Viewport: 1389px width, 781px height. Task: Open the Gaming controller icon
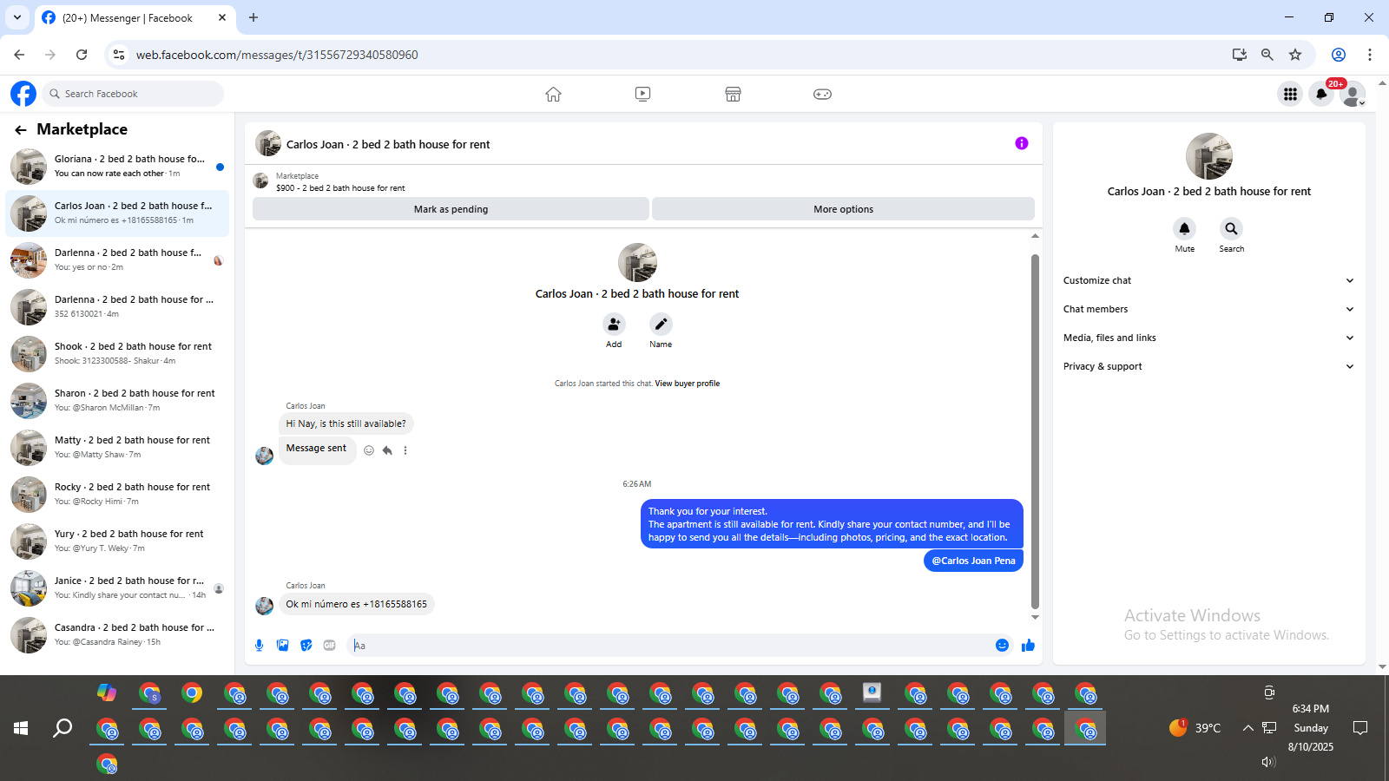tap(822, 94)
